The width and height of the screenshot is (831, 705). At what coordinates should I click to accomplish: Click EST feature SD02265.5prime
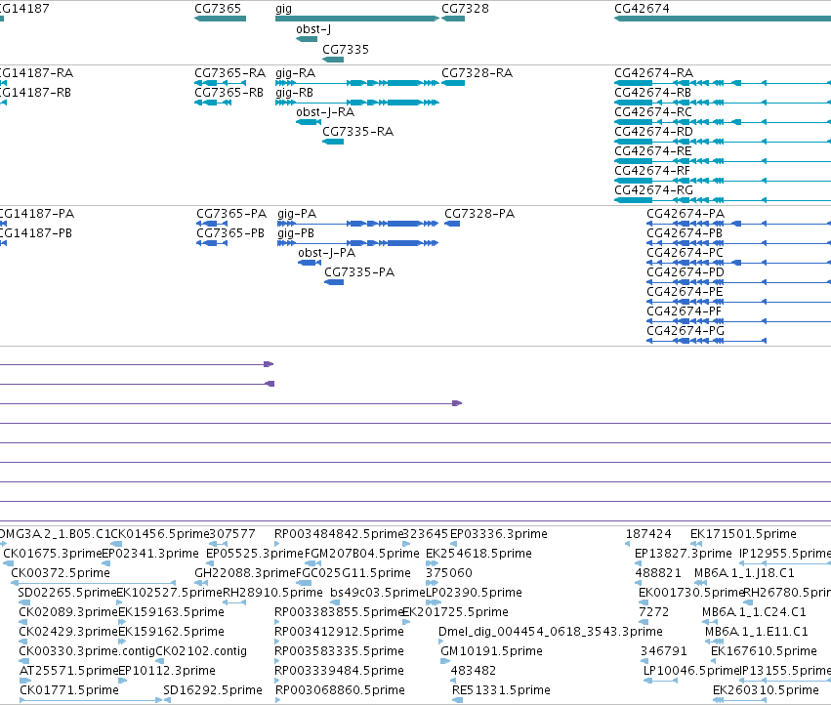point(23,602)
